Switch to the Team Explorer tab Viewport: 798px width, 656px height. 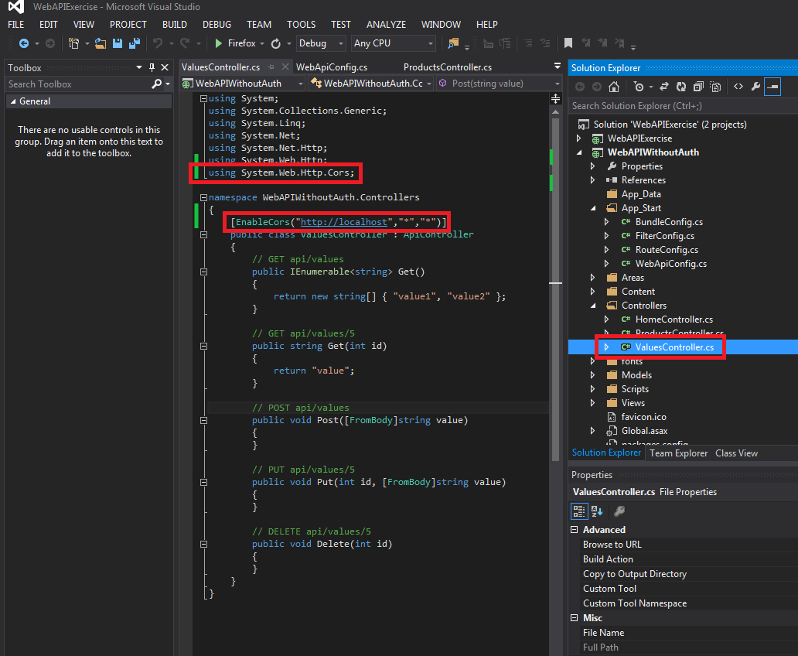[x=678, y=453]
